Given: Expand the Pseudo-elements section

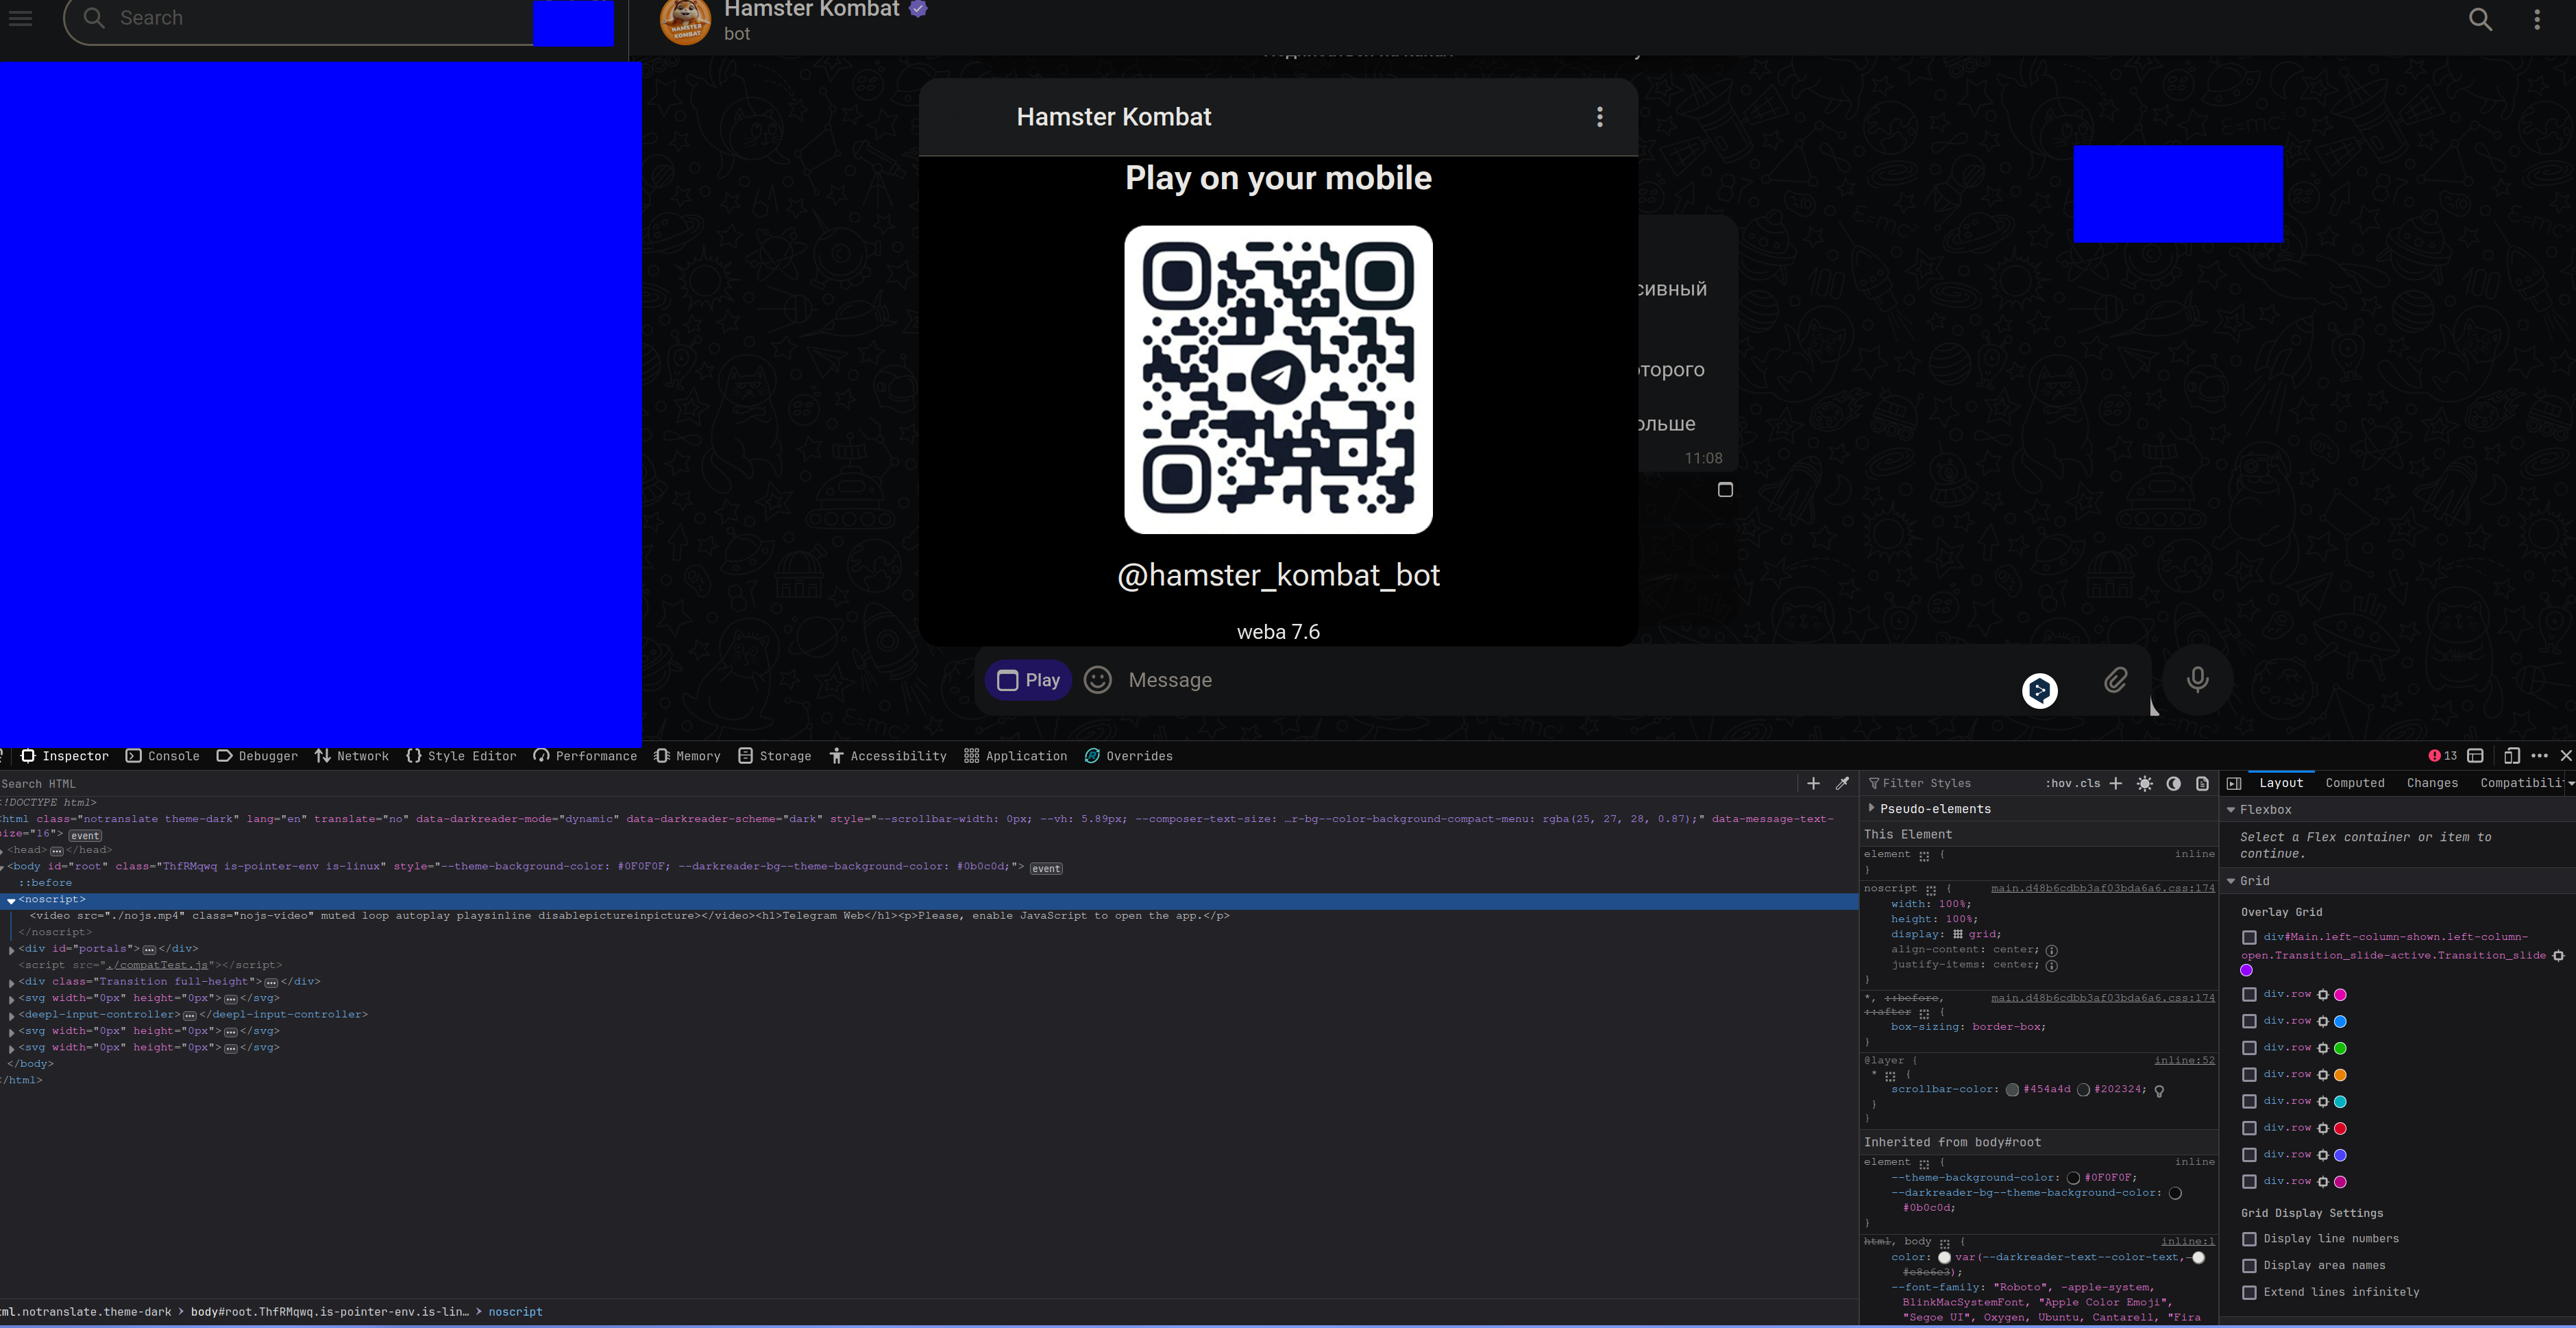Looking at the screenshot, I should click(x=1871, y=808).
